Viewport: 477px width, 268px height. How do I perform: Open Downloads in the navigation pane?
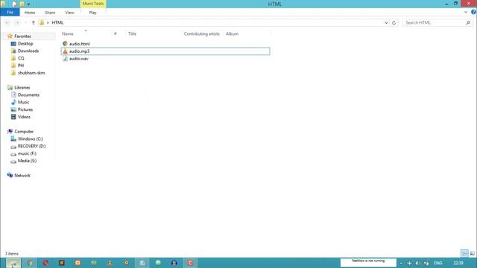tap(28, 51)
